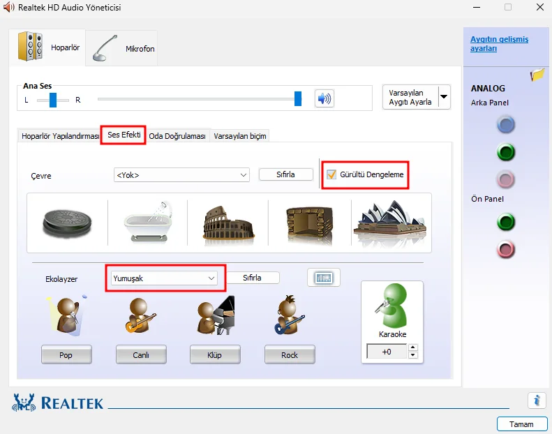Click the L/R balance slider handle

tap(53, 100)
